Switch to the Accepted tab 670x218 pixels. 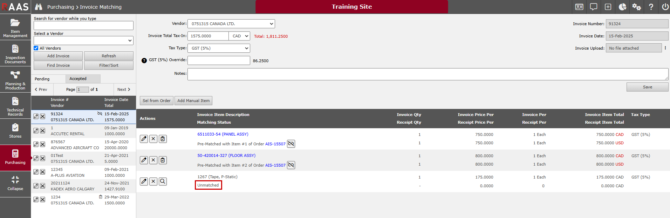tap(78, 79)
